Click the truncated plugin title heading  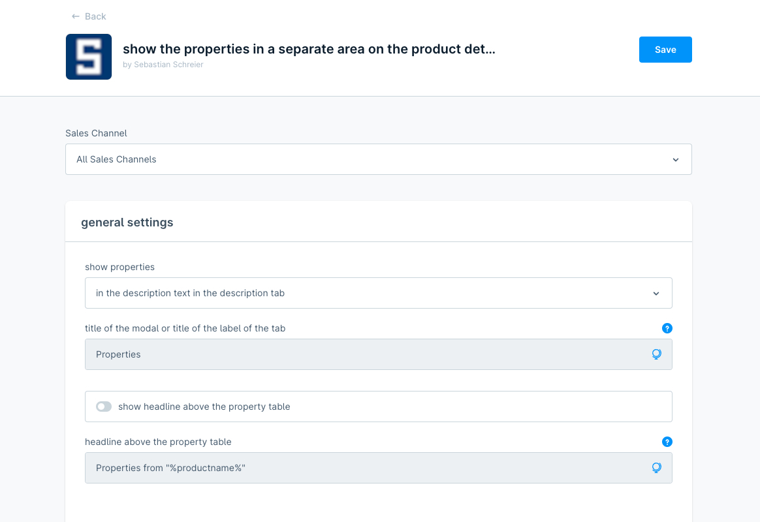[309, 50]
